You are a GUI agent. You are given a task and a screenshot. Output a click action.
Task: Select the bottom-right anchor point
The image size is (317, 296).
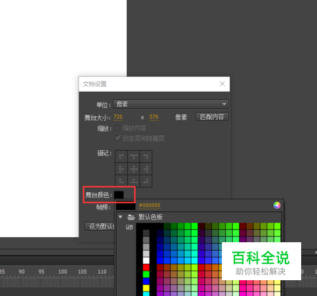146,181
